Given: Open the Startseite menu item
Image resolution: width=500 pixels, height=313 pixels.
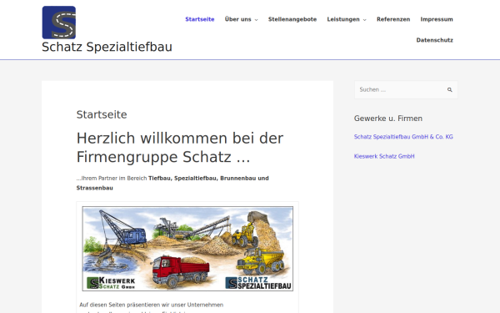Looking at the screenshot, I should [200, 19].
